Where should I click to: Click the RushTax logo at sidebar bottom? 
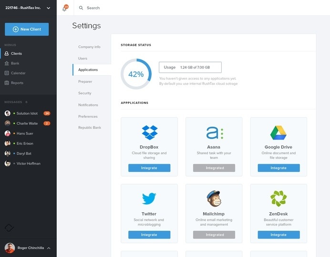pyautogui.click(x=9, y=228)
